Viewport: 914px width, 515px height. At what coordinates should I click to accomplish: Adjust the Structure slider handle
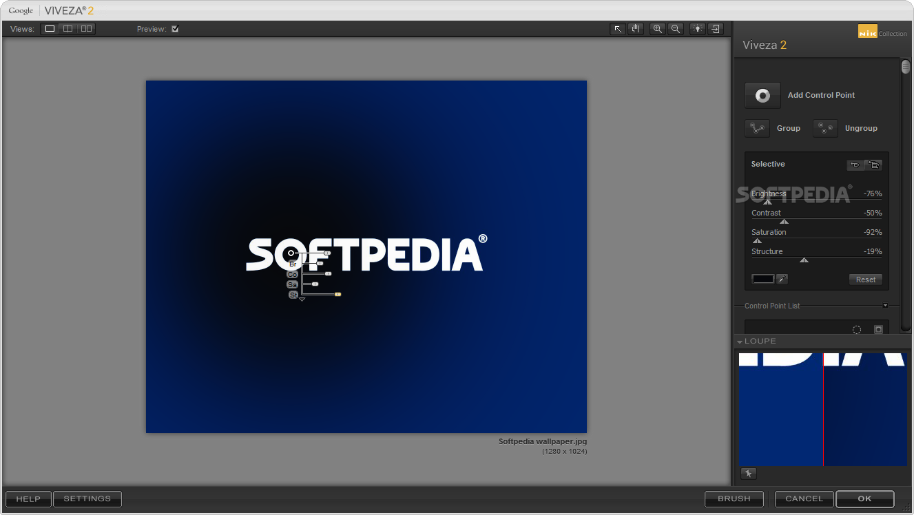point(804,260)
